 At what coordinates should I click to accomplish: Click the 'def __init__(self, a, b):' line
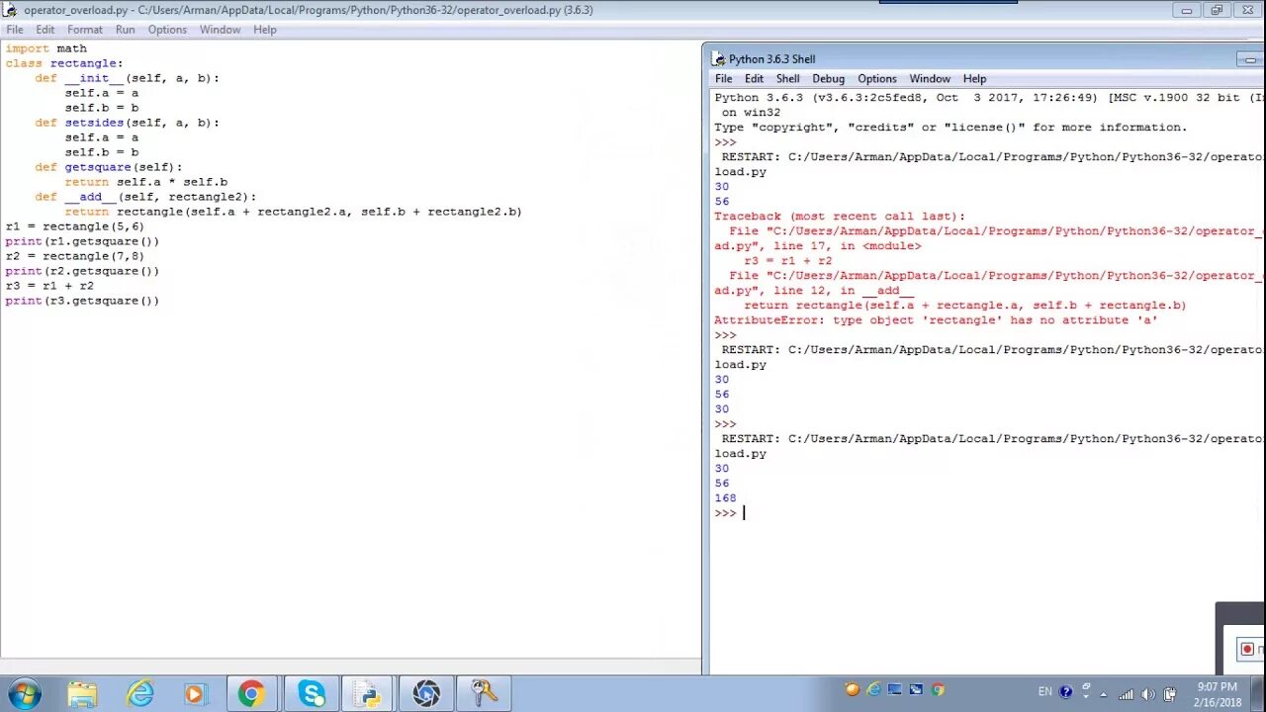click(128, 78)
